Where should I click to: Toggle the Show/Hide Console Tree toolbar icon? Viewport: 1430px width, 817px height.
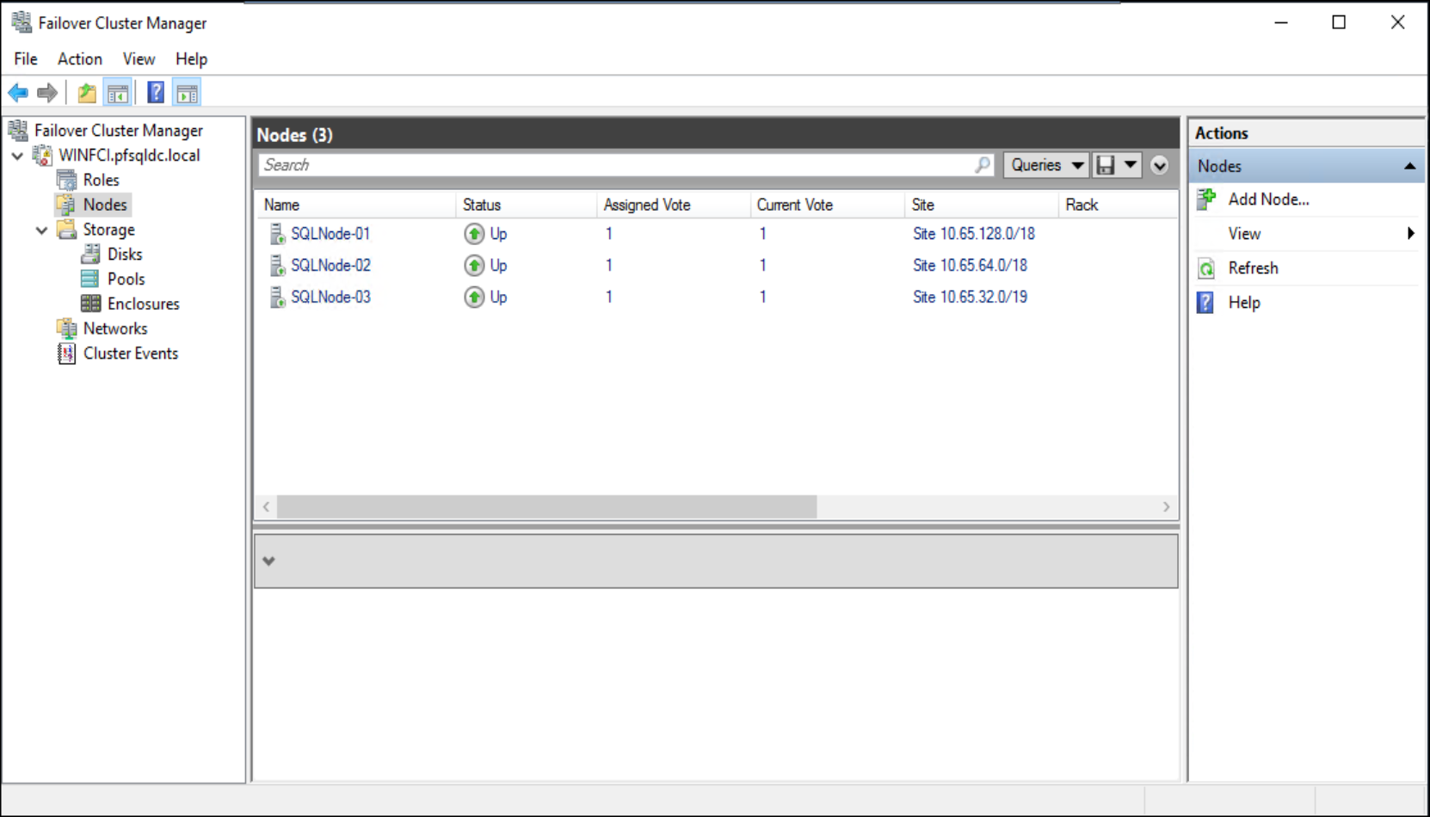click(118, 93)
